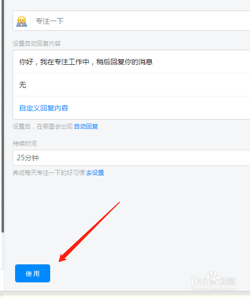Click the focus emoji status icon
Viewport: 250px width, 298px height.
click(22, 21)
